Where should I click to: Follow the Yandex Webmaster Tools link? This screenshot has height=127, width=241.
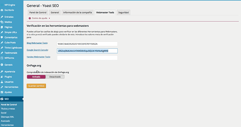39,57
